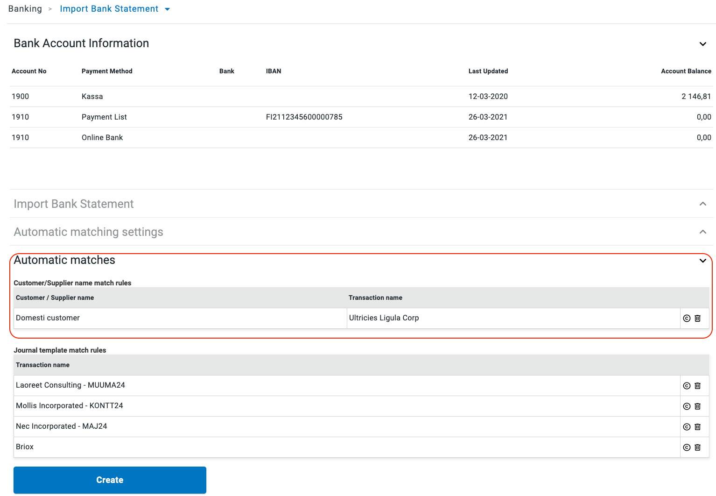Delete the Laoreet Consulting - MUUMA24 rule
716x496 pixels.
click(x=697, y=386)
